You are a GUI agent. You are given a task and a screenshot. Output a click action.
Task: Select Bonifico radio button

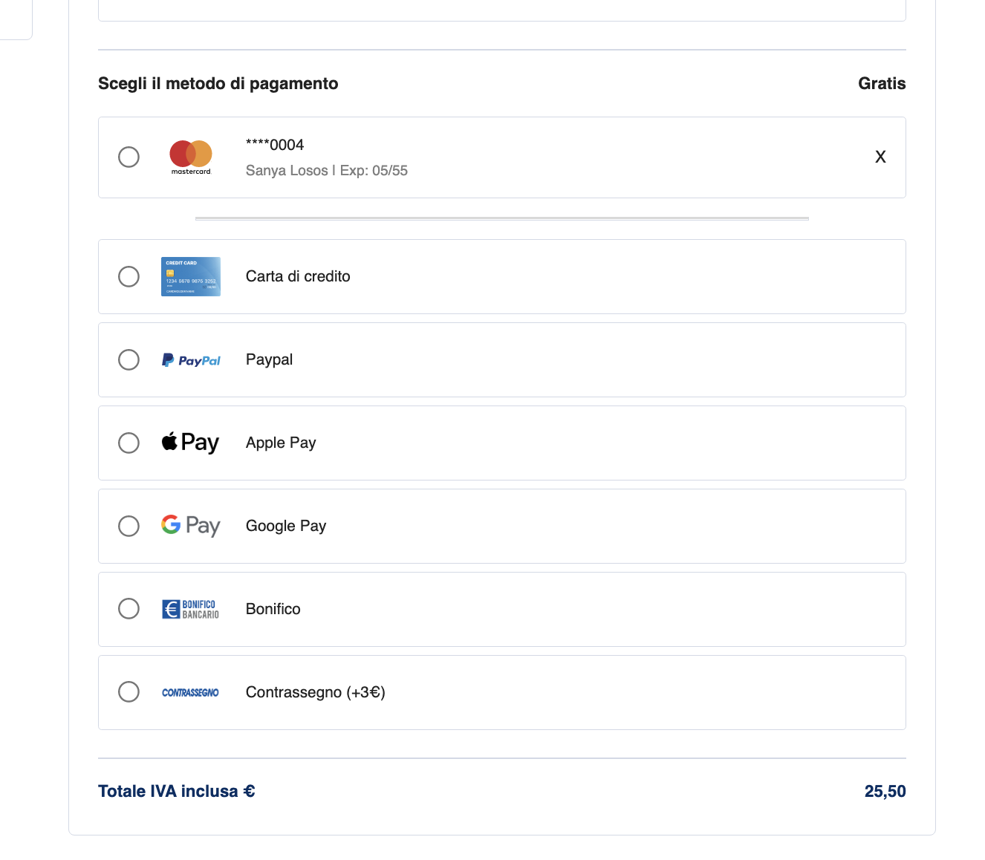(129, 608)
